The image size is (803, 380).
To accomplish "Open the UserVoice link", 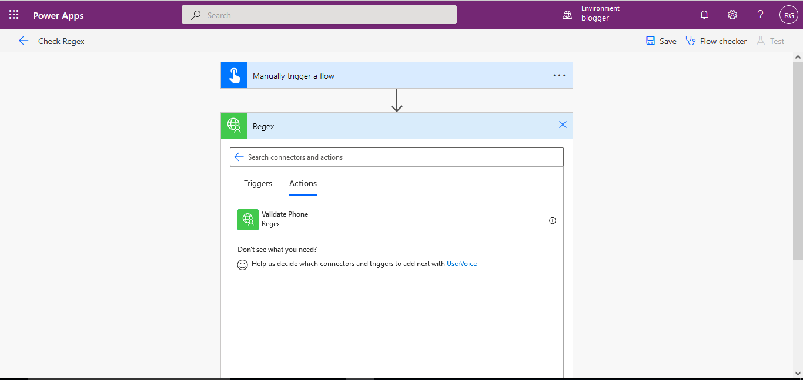I will click(x=461, y=264).
